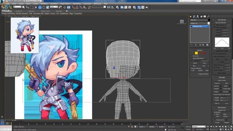Open the named selection sets dropdown
This screenshot has height=131, width=233.
99,7
